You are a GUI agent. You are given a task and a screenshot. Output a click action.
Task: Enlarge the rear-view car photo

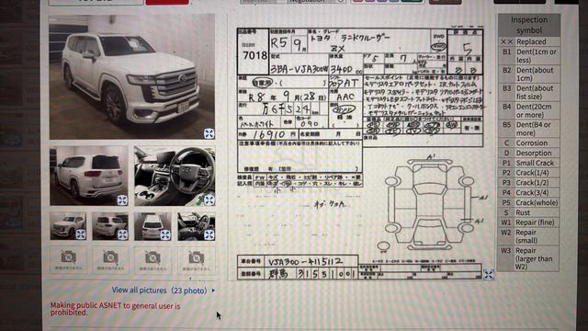click(x=122, y=200)
